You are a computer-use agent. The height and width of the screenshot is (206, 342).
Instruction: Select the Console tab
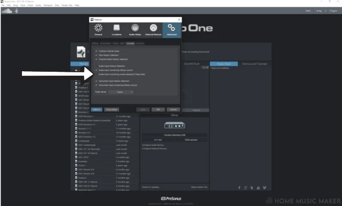tap(130, 43)
